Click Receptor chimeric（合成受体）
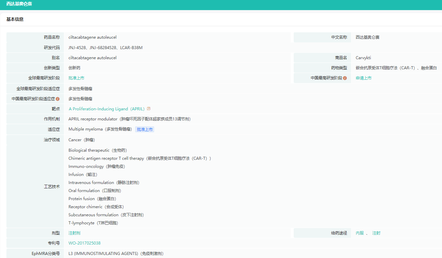 pos(96,207)
